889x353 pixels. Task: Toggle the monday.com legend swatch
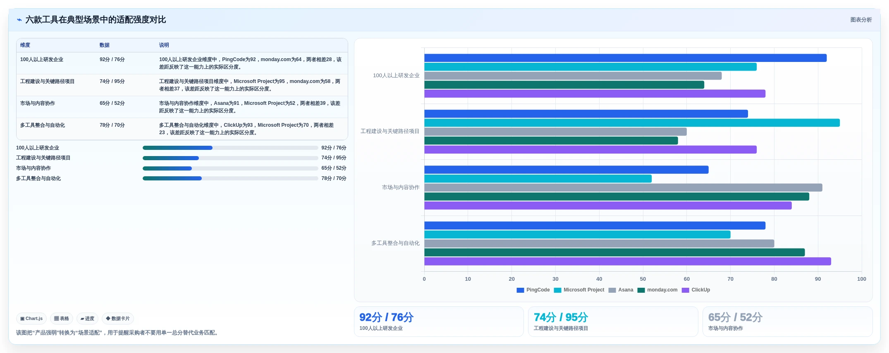pos(641,290)
